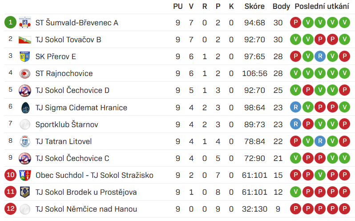This screenshot has width=355, height=221.
Task: Click the Skóre column header
Action: (x=254, y=6)
